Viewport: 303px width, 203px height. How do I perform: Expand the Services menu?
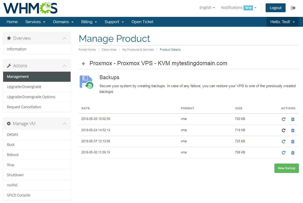coord(35,22)
